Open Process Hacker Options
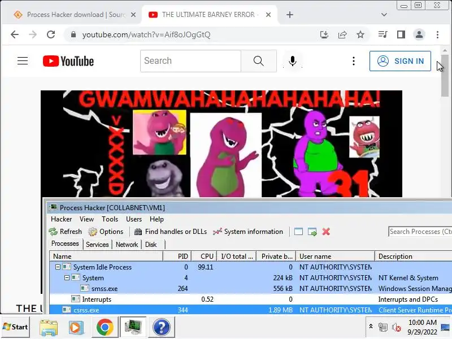Viewport: 452px width, 339px height. pyautogui.click(x=106, y=232)
